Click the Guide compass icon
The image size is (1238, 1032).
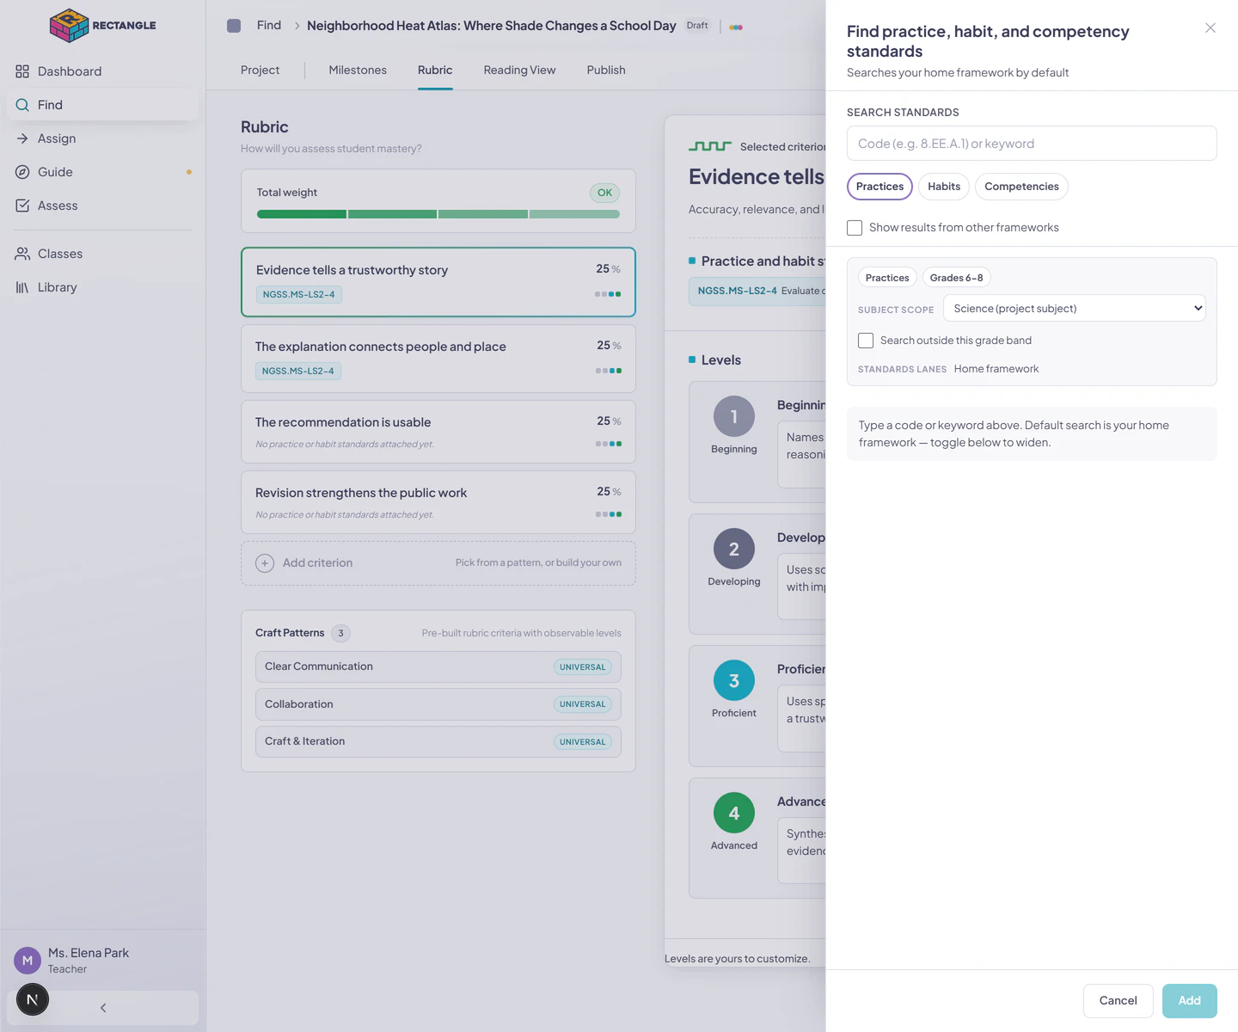[22, 172]
